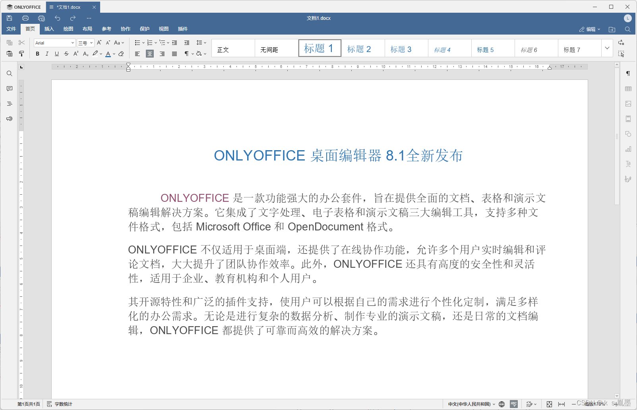
Task: Align text right
Action: tap(162, 54)
